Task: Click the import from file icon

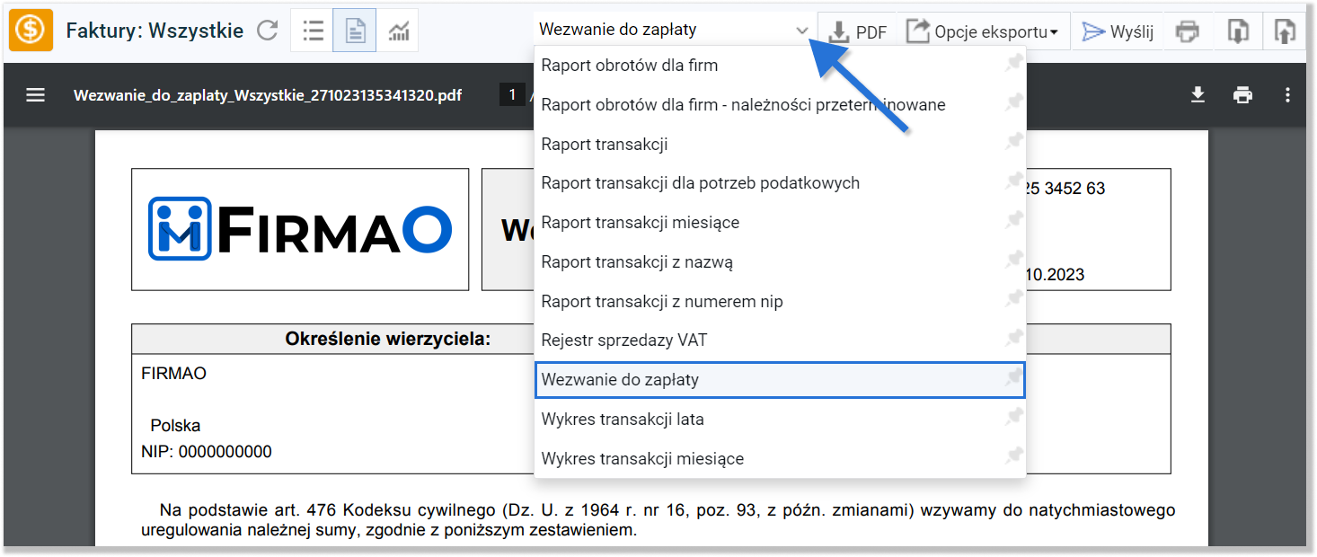Action: 1284,30
